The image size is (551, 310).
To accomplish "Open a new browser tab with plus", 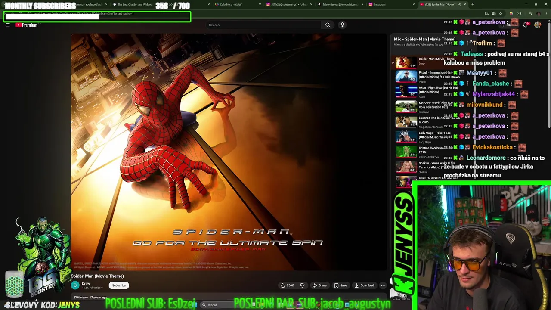I will pos(472,4).
